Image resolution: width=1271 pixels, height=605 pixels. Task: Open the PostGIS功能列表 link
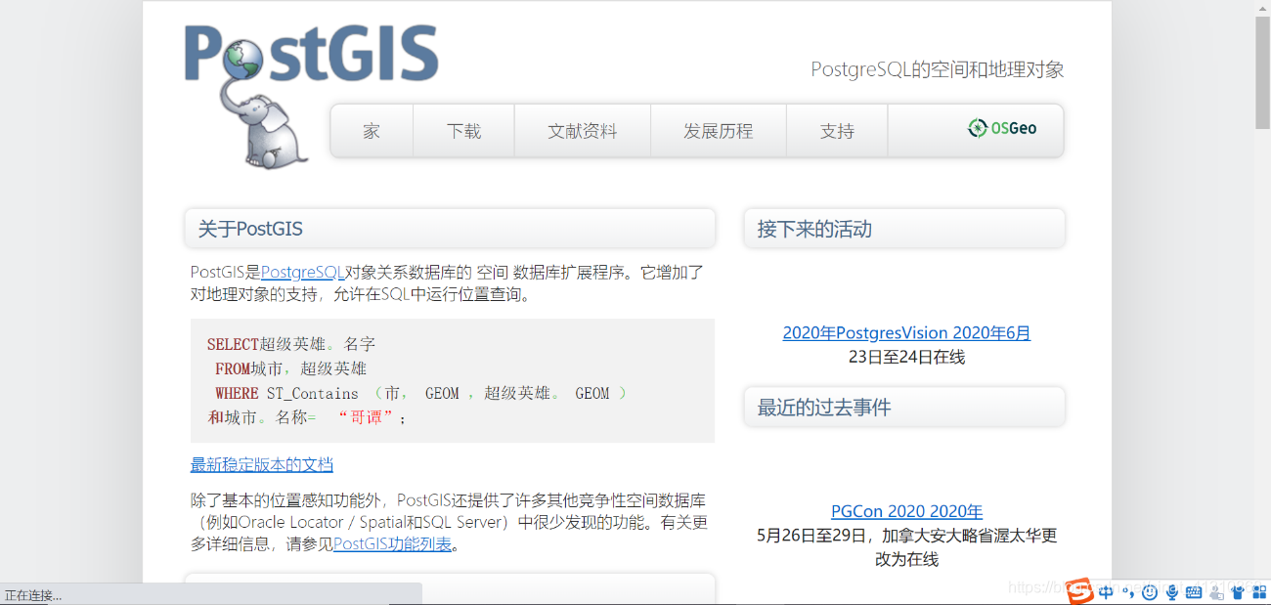[391, 543]
